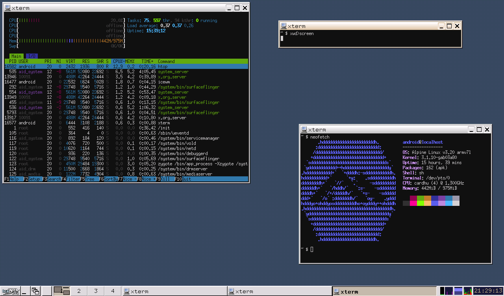Select the Main tab in htop
Screen dimensions: 504x296
(x=16, y=56)
